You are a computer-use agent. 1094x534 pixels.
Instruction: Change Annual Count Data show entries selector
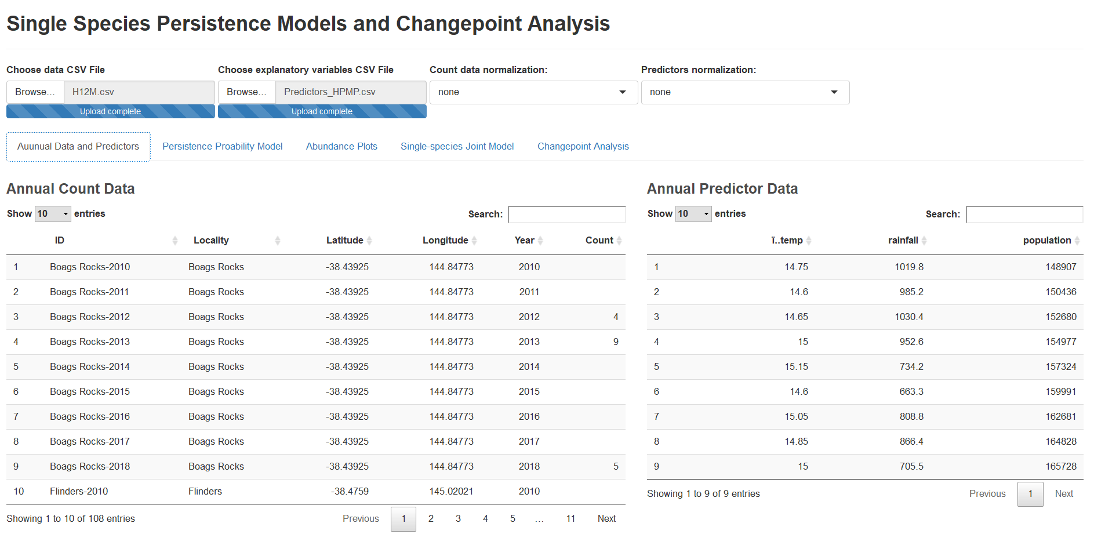coord(53,214)
